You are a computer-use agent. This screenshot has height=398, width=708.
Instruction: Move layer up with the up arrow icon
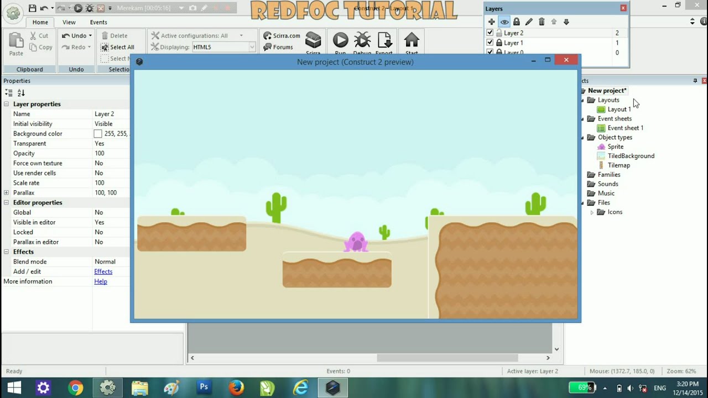point(554,22)
